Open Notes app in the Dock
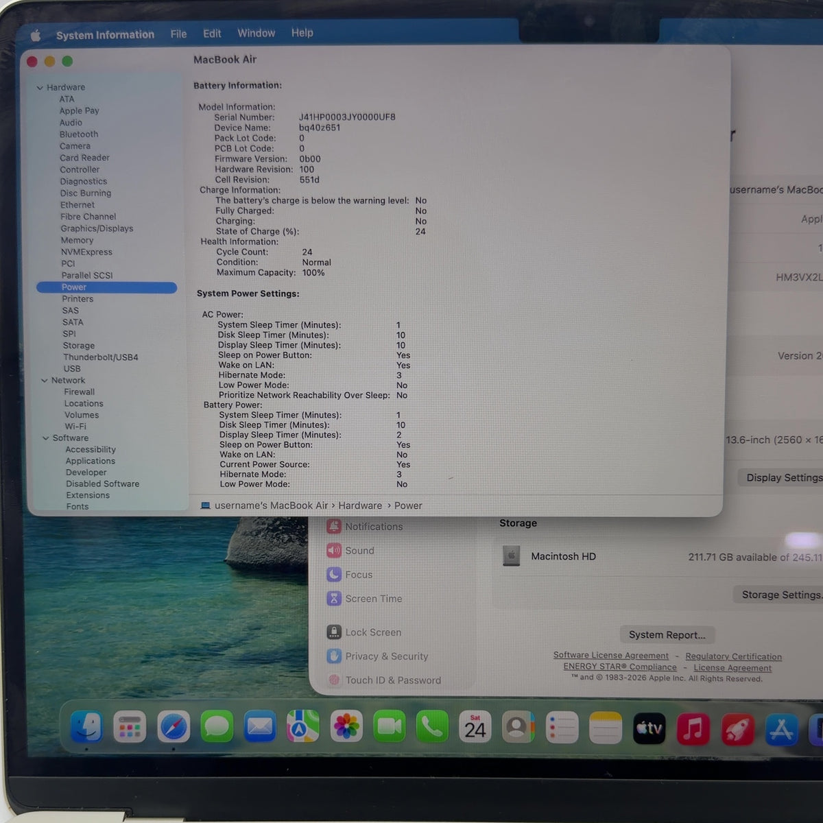 click(x=605, y=728)
